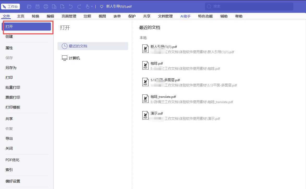Image resolution: width=306 pixels, height=189 pixels.
Task: Click the new blank page icon
Action: (x=63, y=7)
